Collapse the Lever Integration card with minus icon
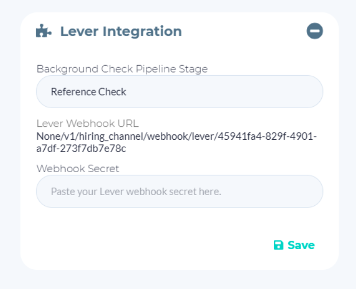This screenshot has height=289, width=356. pyautogui.click(x=314, y=31)
